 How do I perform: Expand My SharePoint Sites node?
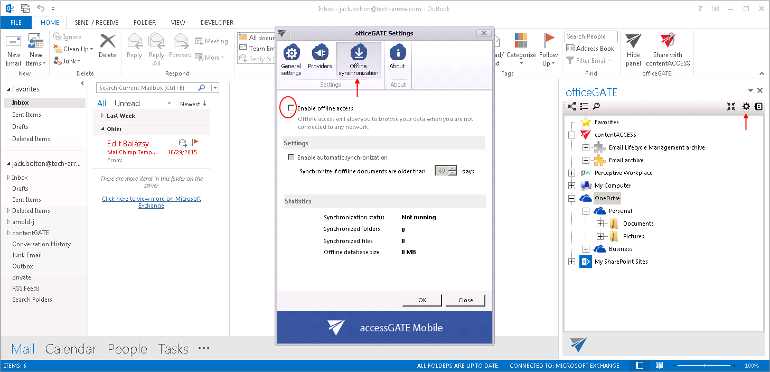571,262
